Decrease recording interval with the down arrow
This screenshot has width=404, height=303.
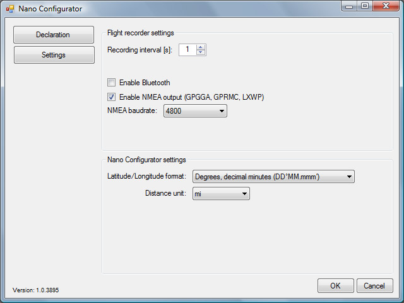(x=201, y=52)
